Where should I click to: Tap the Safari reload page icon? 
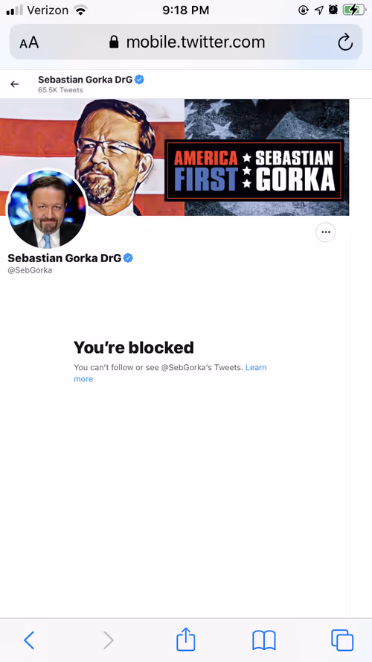click(x=345, y=42)
